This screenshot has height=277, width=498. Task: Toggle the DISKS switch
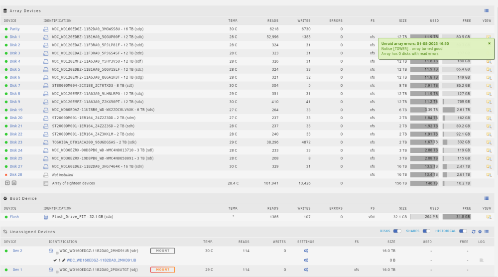coord(397,231)
